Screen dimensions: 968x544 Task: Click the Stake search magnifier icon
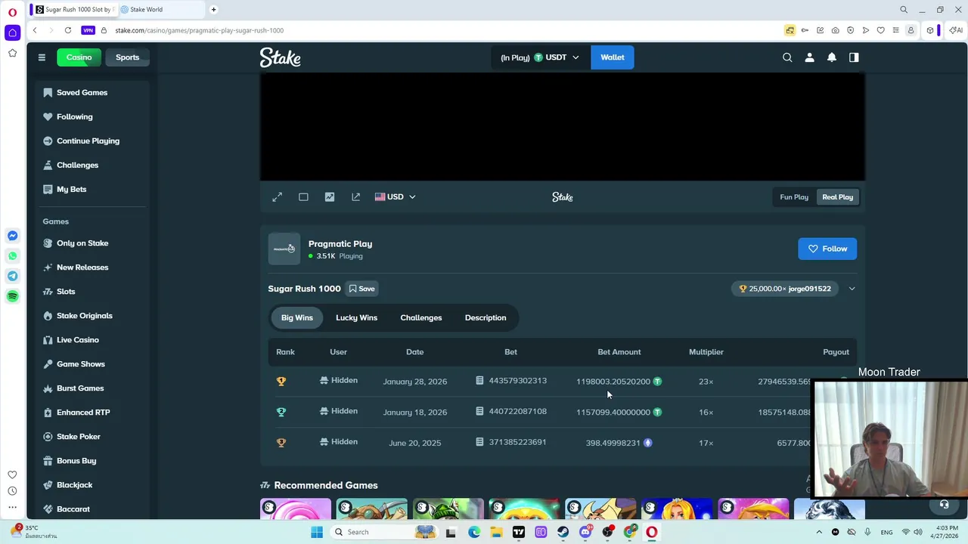tap(787, 57)
